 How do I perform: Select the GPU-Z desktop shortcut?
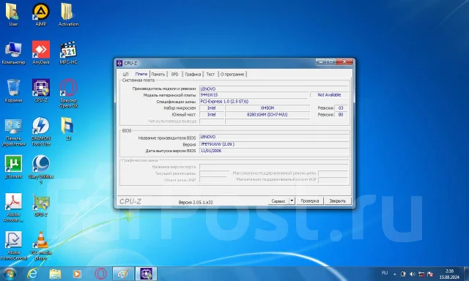click(41, 205)
